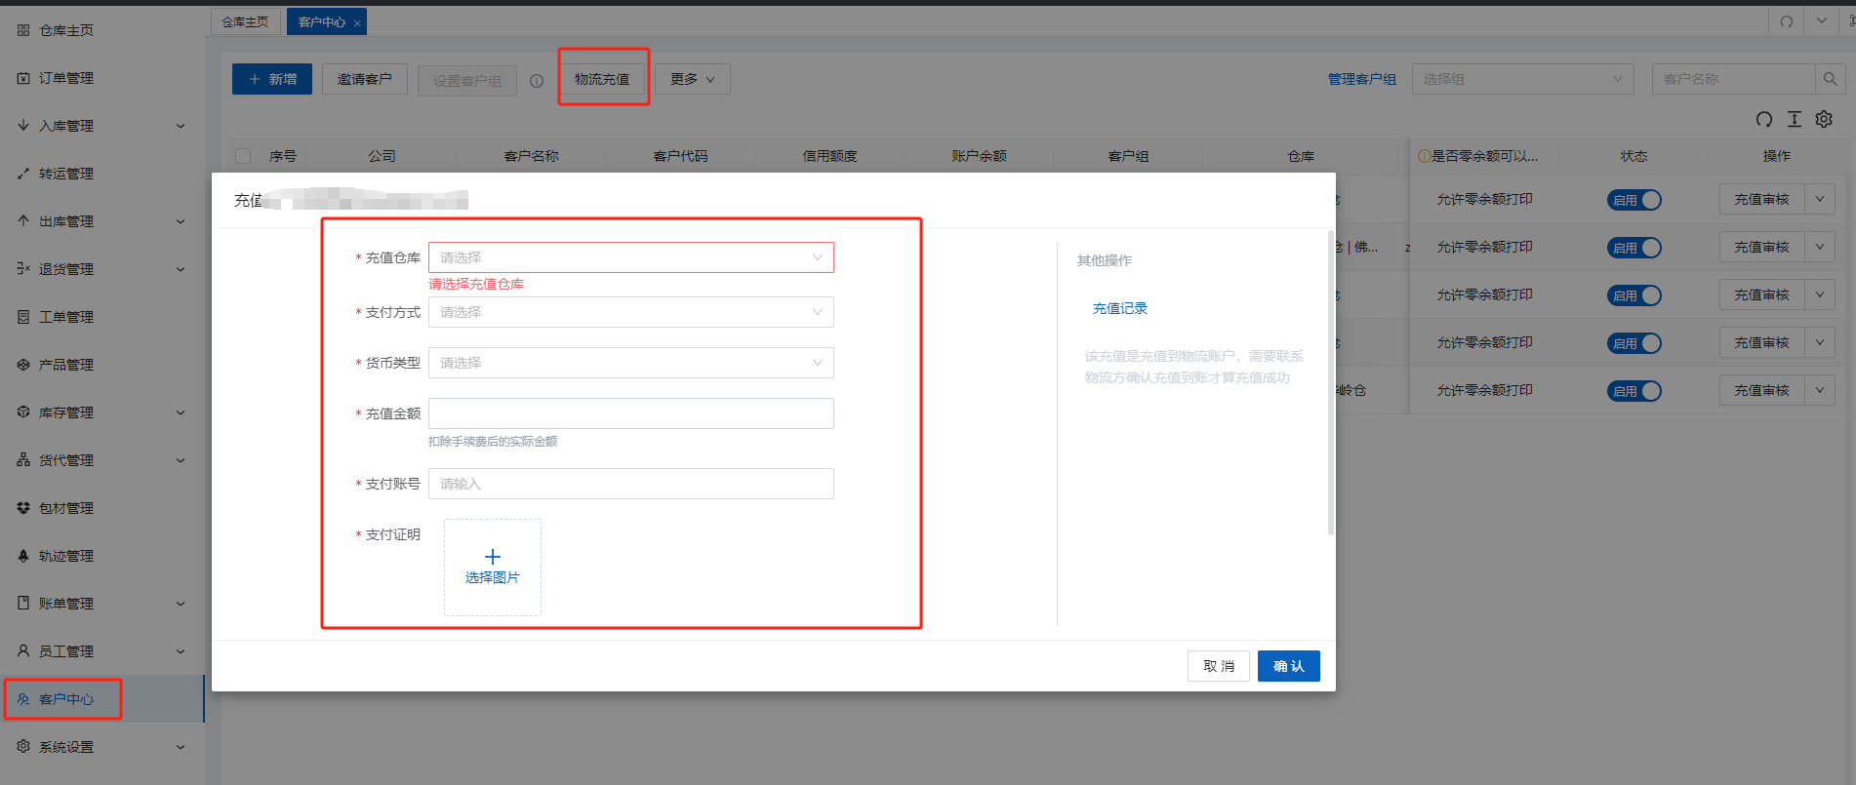Open 转运管理 sidebar item

(x=66, y=174)
